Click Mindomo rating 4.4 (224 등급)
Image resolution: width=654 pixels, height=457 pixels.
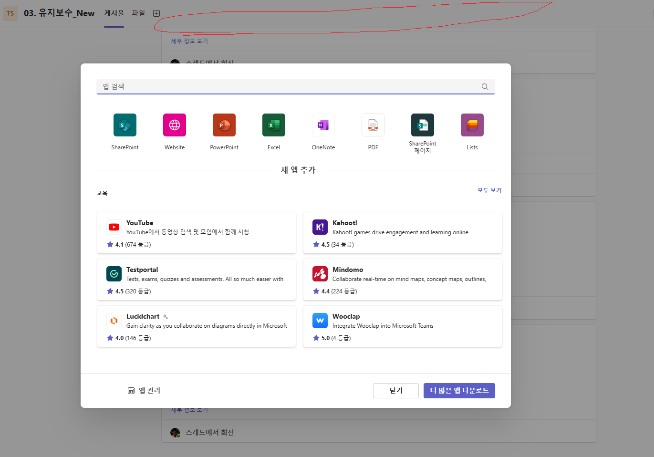pyautogui.click(x=335, y=291)
